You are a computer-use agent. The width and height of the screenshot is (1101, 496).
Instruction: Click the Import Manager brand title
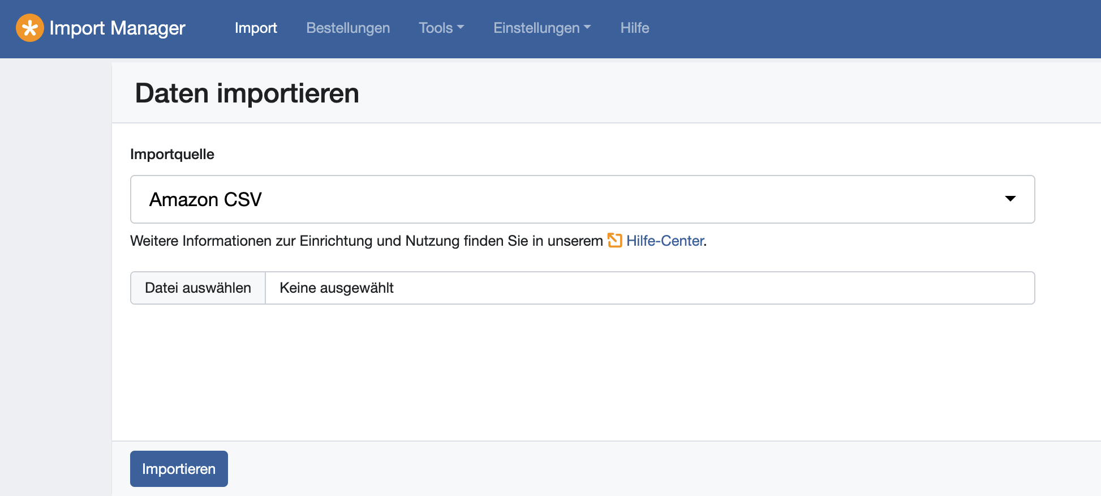[117, 28]
